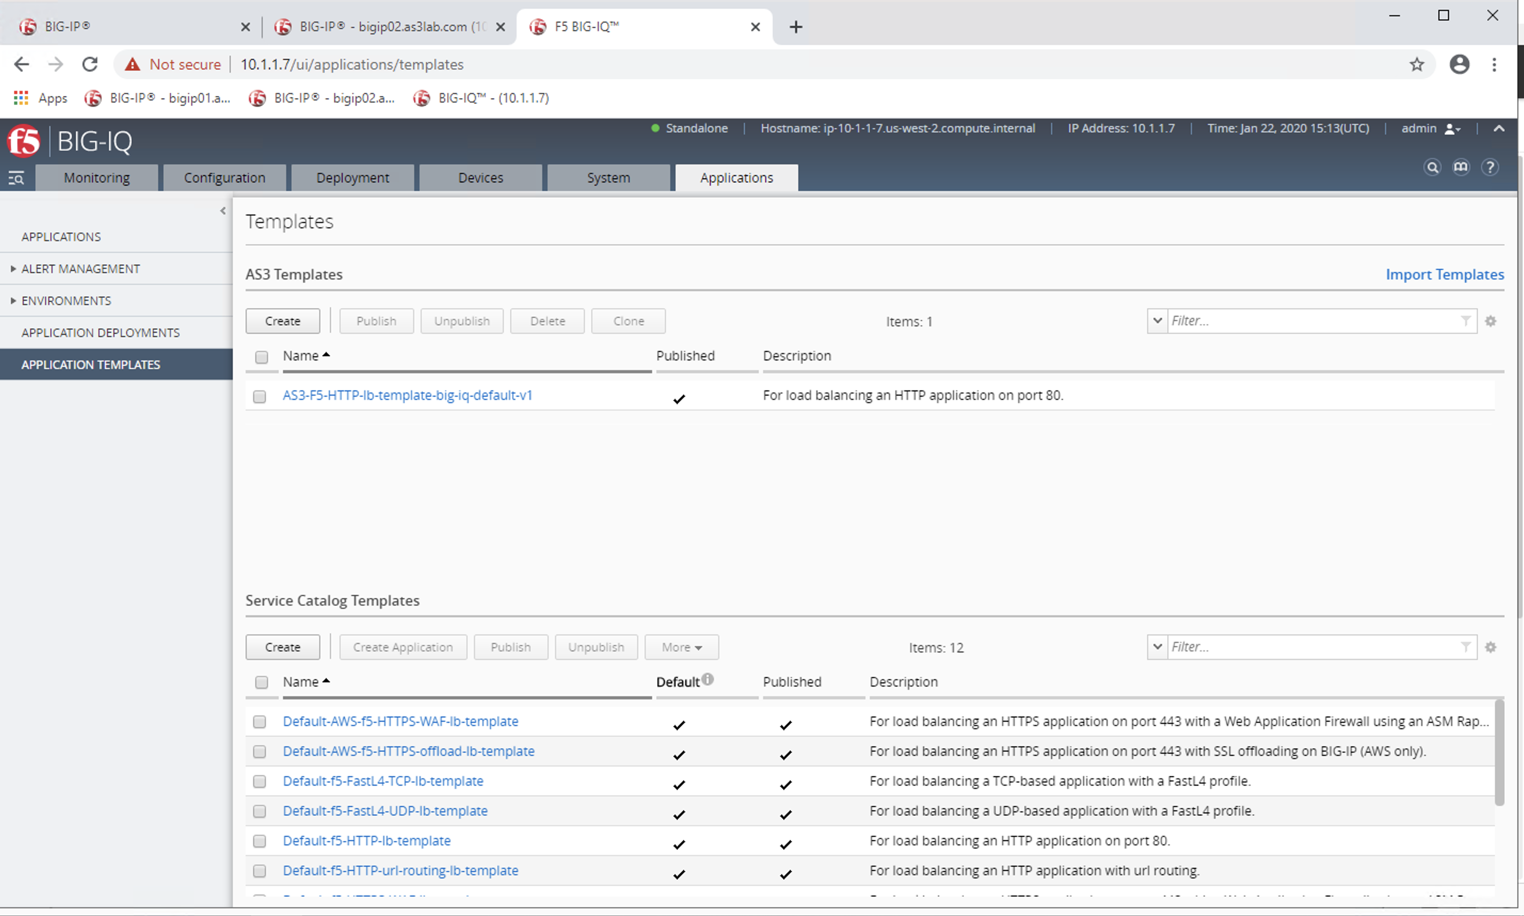This screenshot has height=916, width=1524.
Task: Switch to the Configuration tab
Action: pyautogui.click(x=225, y=178)
